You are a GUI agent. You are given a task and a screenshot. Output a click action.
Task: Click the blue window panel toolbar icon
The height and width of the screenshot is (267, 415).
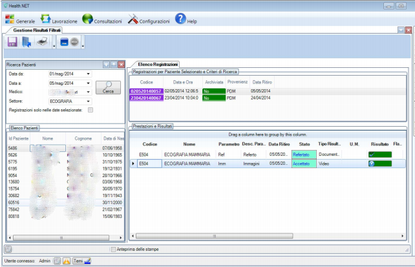63,43
